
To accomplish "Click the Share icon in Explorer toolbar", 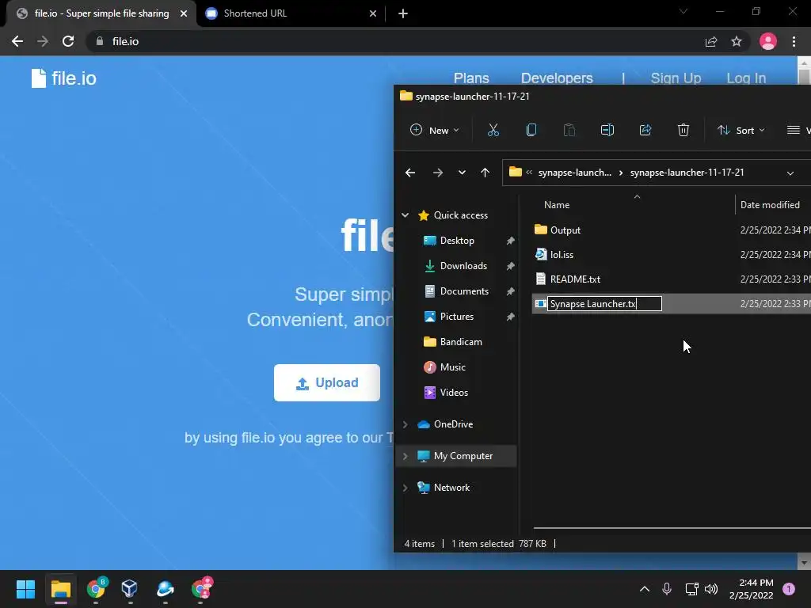I will tap(645, 131).
